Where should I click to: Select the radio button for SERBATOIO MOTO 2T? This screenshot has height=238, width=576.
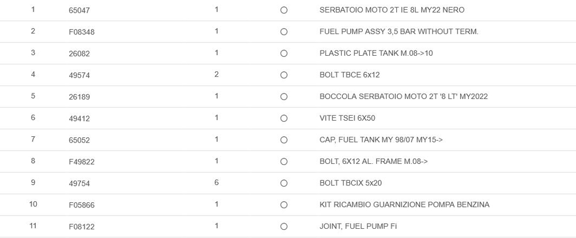pos(283,10)
